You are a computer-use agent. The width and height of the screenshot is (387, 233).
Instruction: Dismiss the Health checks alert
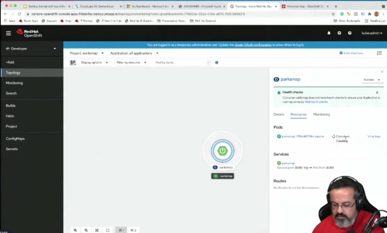point(377,92)
